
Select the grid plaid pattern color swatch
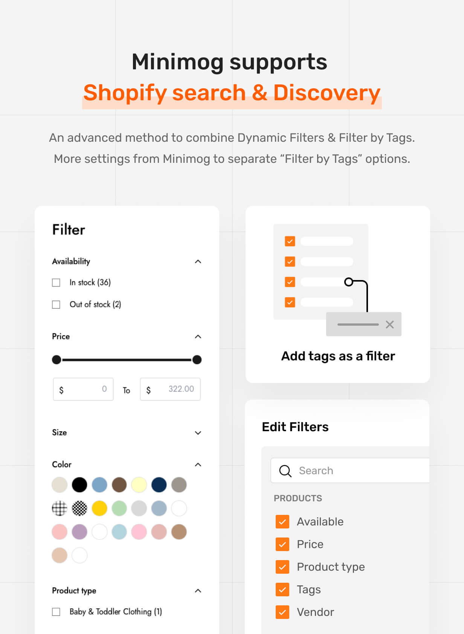click(x=60, y=508)
